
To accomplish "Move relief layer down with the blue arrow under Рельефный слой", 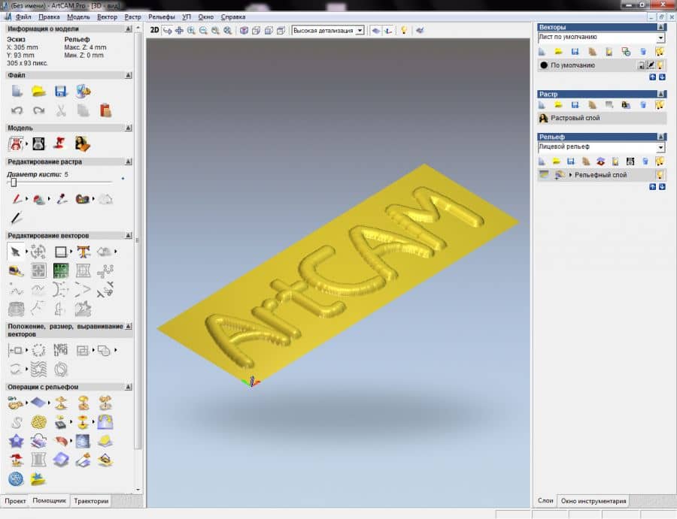I will tap(662, 187).
